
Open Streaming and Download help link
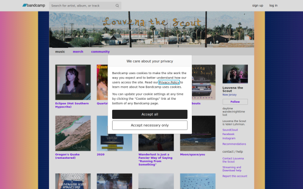pyautogui.click(x=232, y=169)
